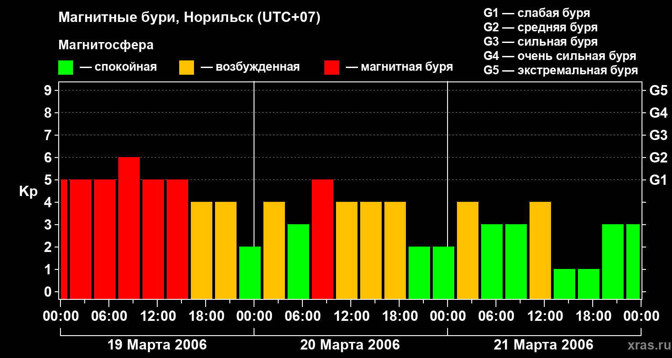This screenshot has width=672, height=358.
Task: Click the tallest red Kp 6 bar on 19 March
Action: tap(129, 228)
